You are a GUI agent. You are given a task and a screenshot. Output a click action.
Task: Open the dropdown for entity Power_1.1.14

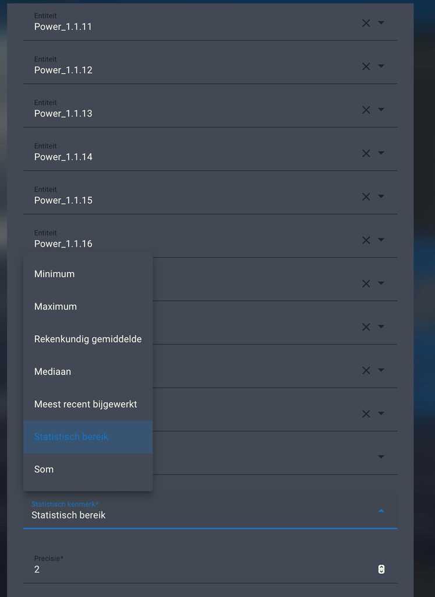[381, 153]
